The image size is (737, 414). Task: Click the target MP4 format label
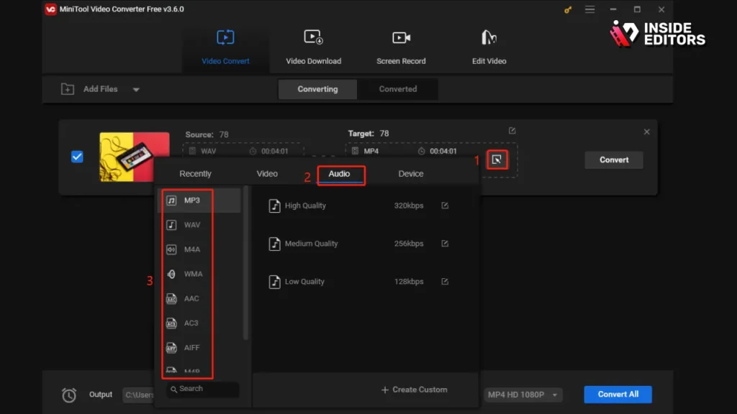click(x=371, y=151)
